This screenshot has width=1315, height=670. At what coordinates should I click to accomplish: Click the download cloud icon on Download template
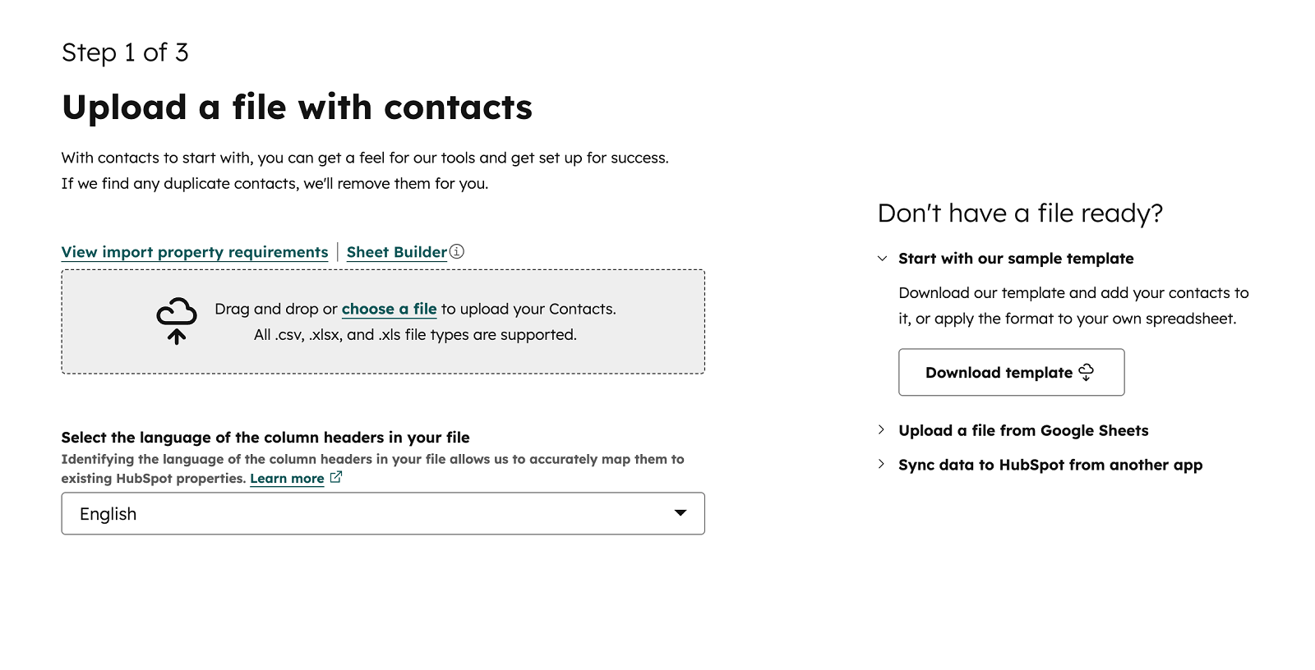[x=1087, y=372]
